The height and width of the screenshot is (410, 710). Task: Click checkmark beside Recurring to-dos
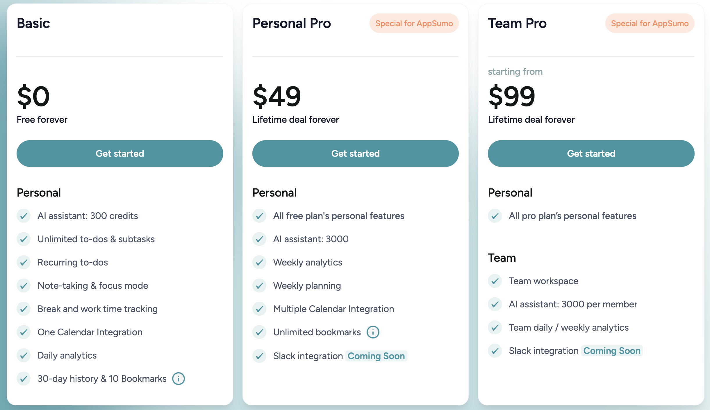tap(24, 262)
